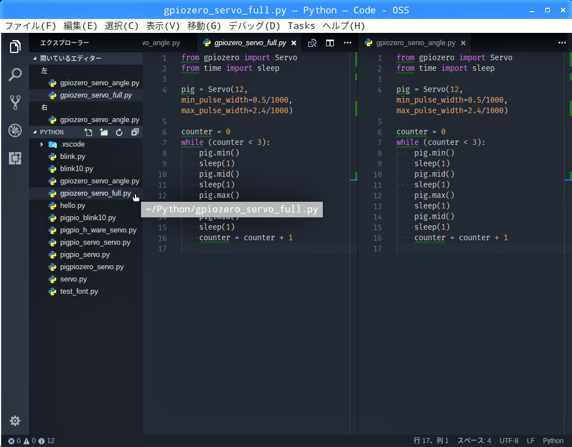Refresh the PYTHON explorer tree
This screenshot has width=572, height=447.
pos(119,132)
